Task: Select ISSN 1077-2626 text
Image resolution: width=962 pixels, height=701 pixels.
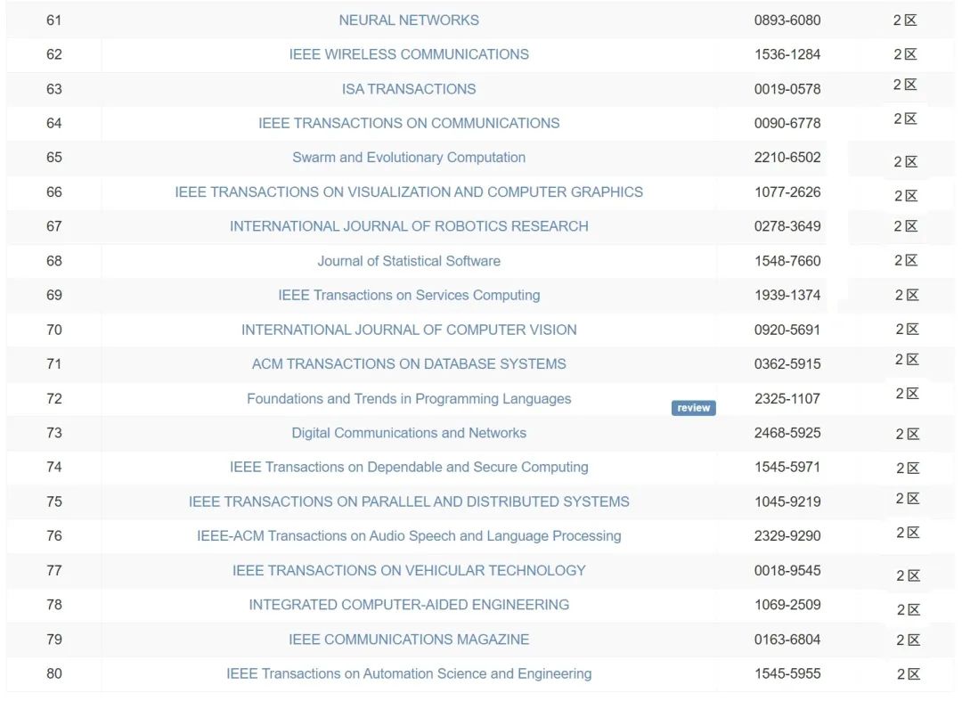Action: pyautogui.click(x=787, y=192)
